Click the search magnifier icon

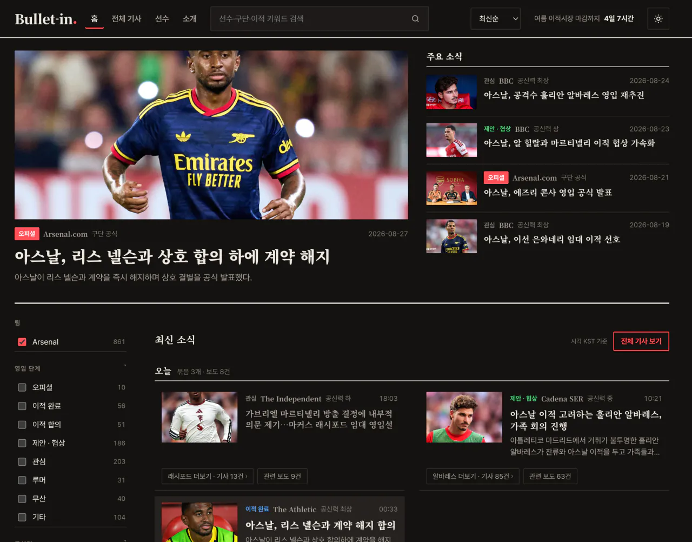(x=415, y=19)
